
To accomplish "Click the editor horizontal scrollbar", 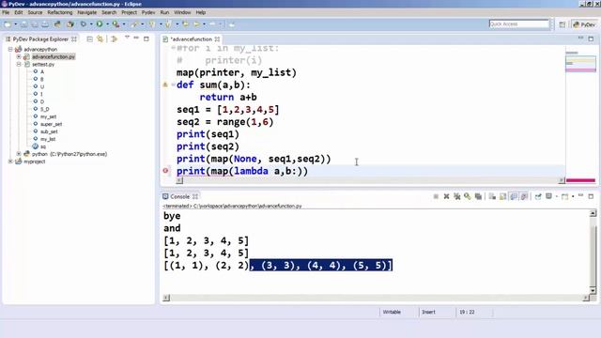I will (370, 180).
